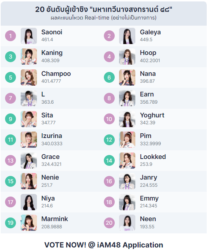Click the rank 7 circle badge
This screenshot has height=250, width=207.
(x=10, y=98)
